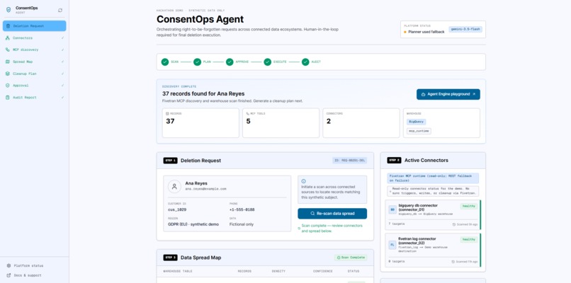
Task: Open Spread Map in the sidebar
Action: [x=35, y=62]
